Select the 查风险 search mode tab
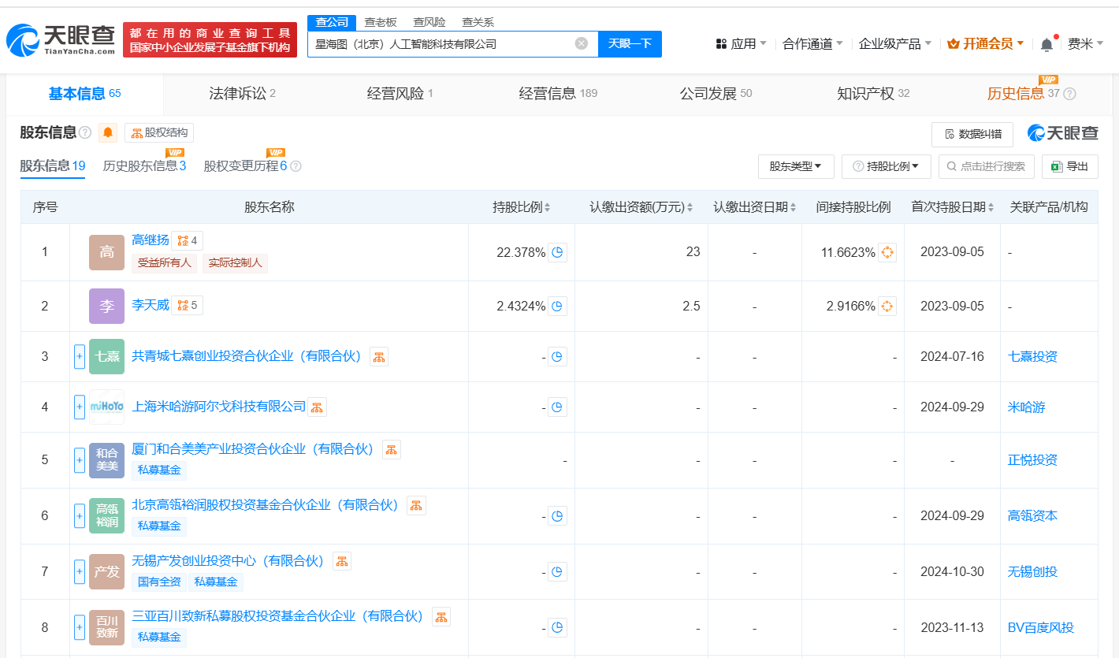Viewport: 1119px width, 658px height. pyautogui.click(x=429, y=22)
